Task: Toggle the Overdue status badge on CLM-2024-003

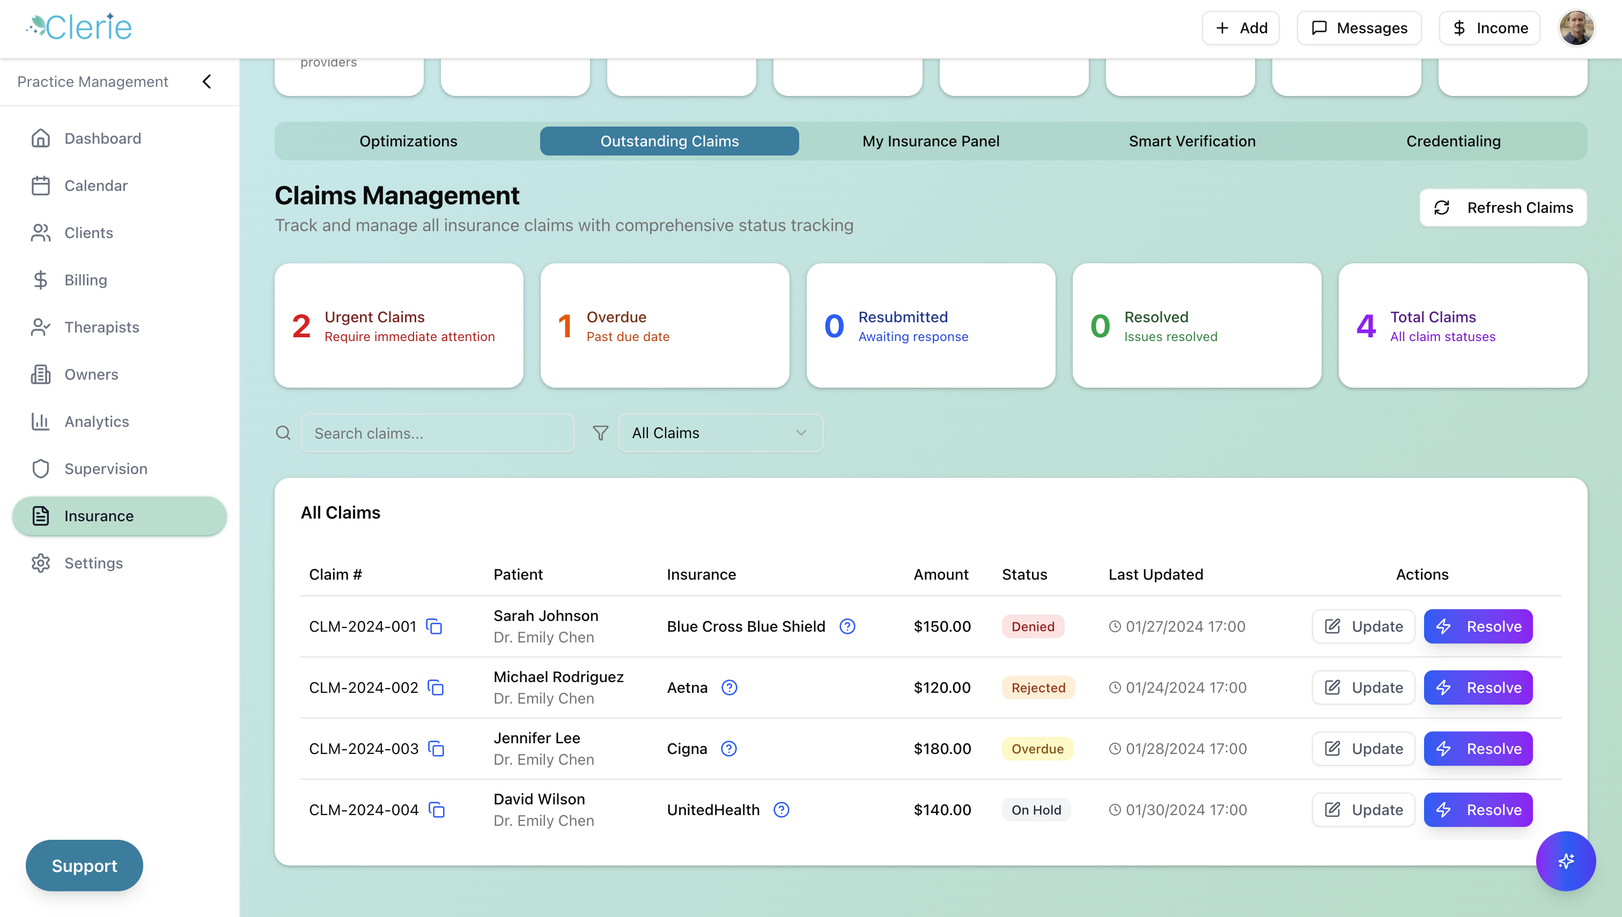Action: click(x=1037, y=748)
